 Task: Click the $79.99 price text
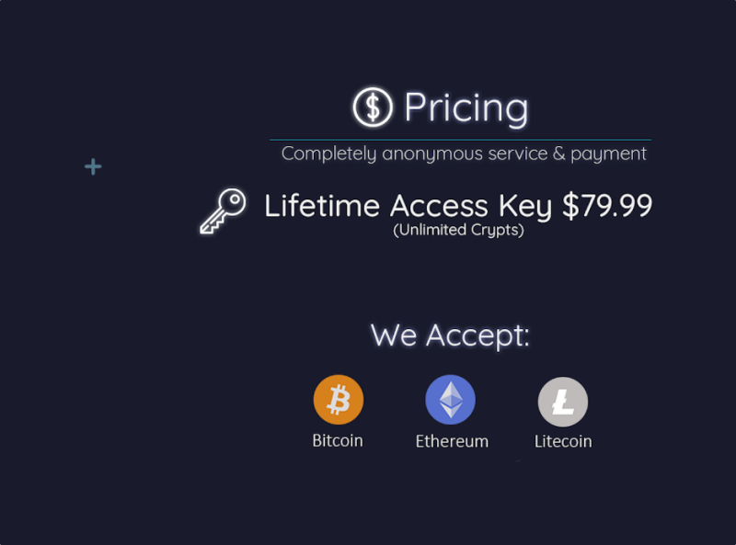click(x=608, y=206)
